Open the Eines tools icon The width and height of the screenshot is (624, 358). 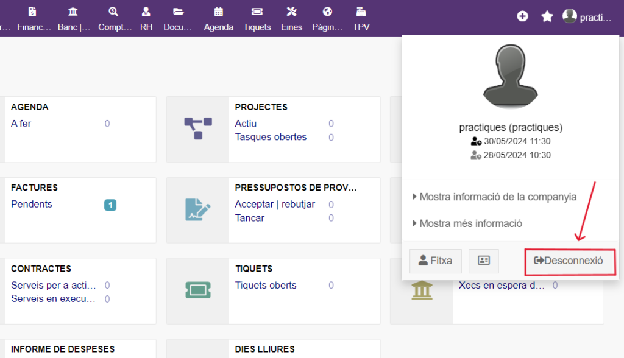pos(292,12)
